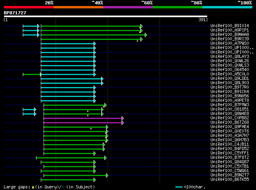256x190 pixels.
Task: Select the BP071727 query name
Action: click(x=15, y=13)
